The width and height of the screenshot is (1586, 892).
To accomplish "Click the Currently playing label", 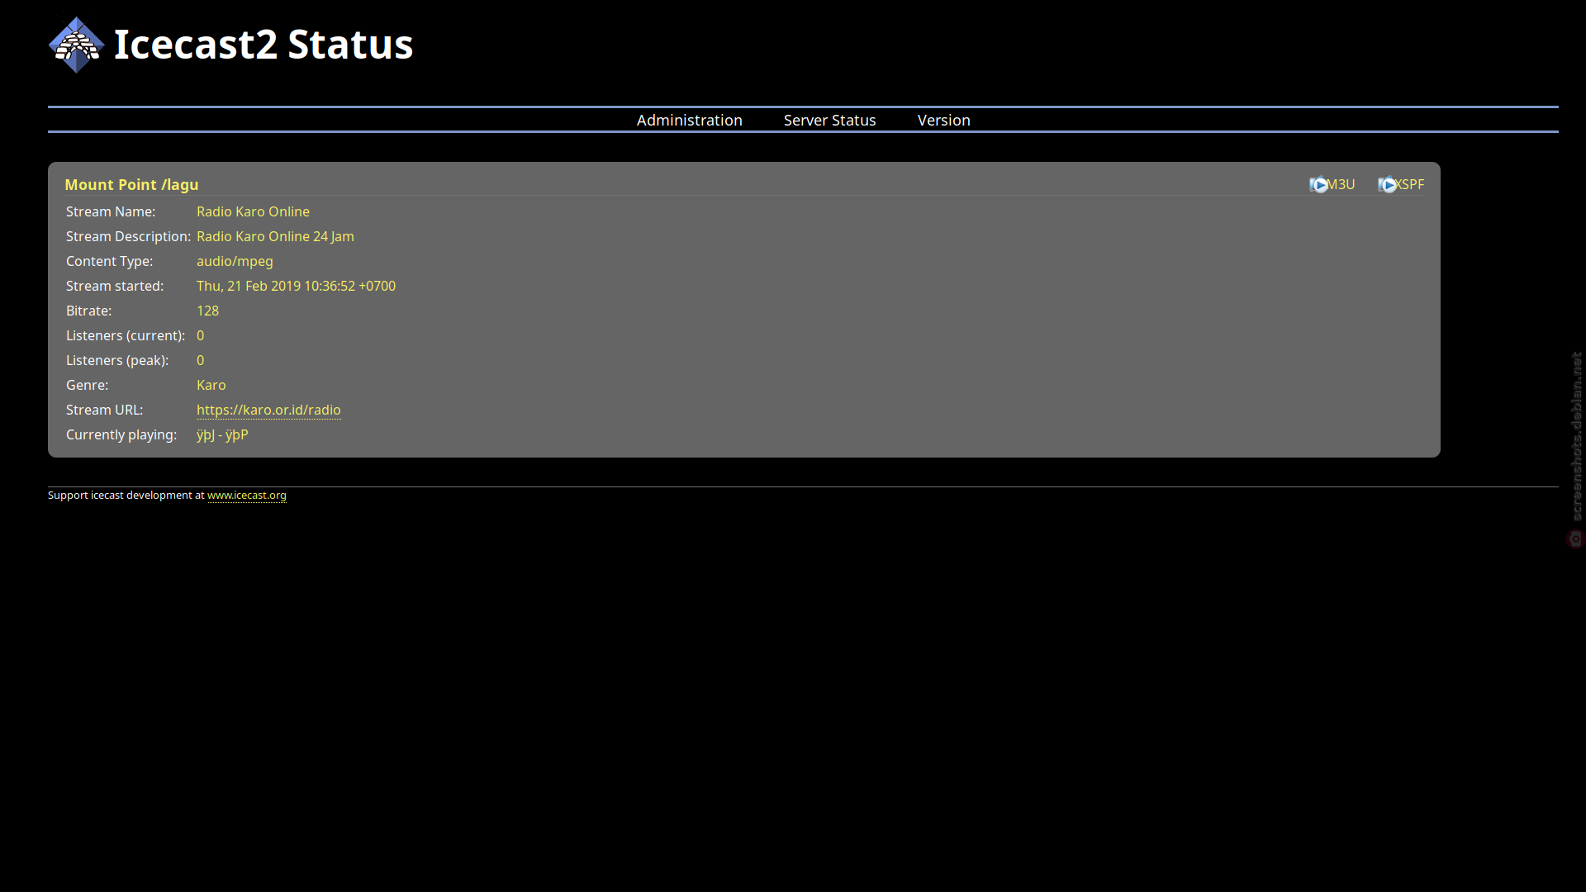I will click(x=121, y=434).
